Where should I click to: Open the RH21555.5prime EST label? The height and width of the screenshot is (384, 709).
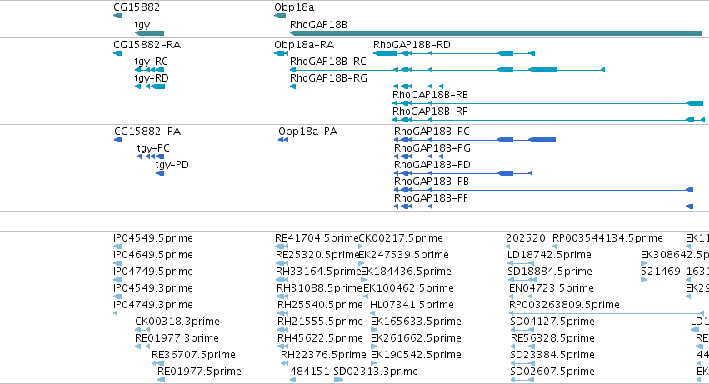pyautogui.click(x=320, y=322)
